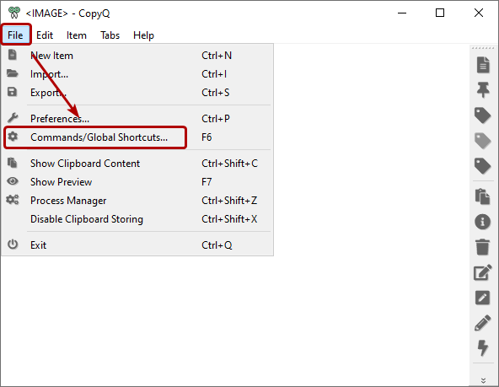Click the filled square pencil edit icon
This screenshot has width=499, height=387.
483,298
